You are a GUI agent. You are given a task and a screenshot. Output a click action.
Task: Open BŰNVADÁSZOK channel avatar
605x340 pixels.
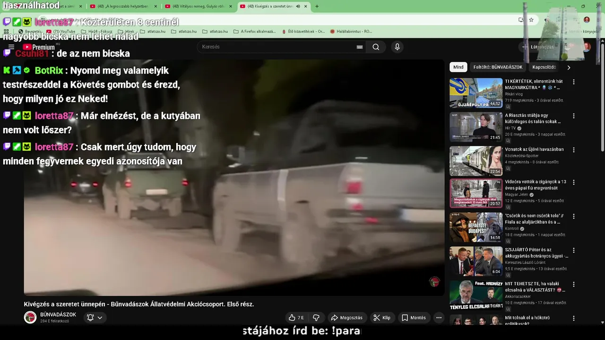30,317
